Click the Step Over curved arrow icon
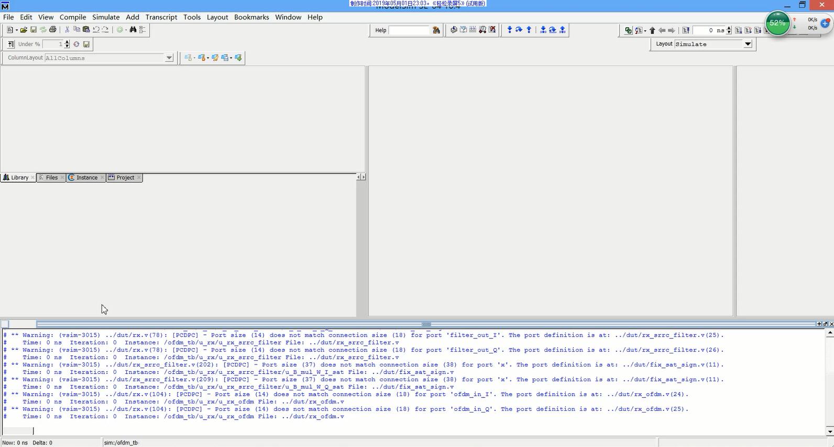The width and height of the screenshot is (834, 447). [519, 30]
